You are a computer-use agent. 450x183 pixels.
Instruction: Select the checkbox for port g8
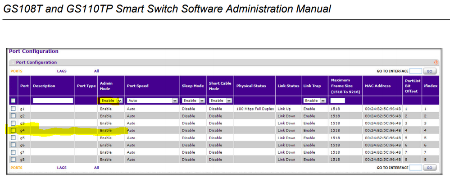click(x=13, y=159)
